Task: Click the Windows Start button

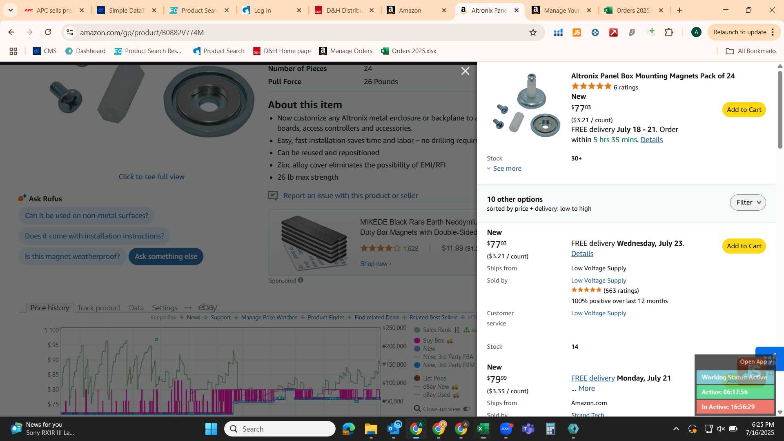Action: tap(211, 429)
